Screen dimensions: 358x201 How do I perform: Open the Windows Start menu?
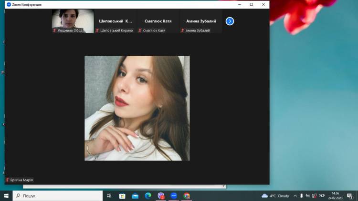(6, 196)
